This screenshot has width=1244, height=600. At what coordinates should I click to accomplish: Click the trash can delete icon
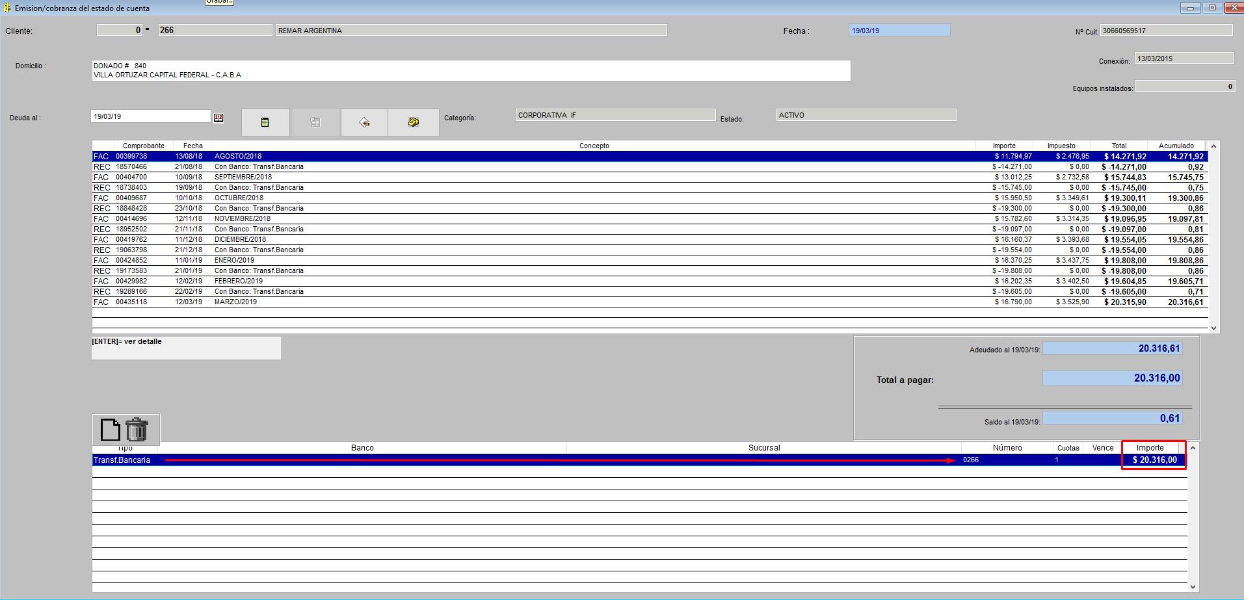(137, 430)
